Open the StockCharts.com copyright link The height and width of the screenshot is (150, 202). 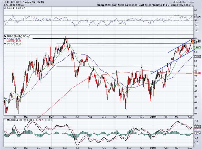pyautogui.click(x=184, y=2)
